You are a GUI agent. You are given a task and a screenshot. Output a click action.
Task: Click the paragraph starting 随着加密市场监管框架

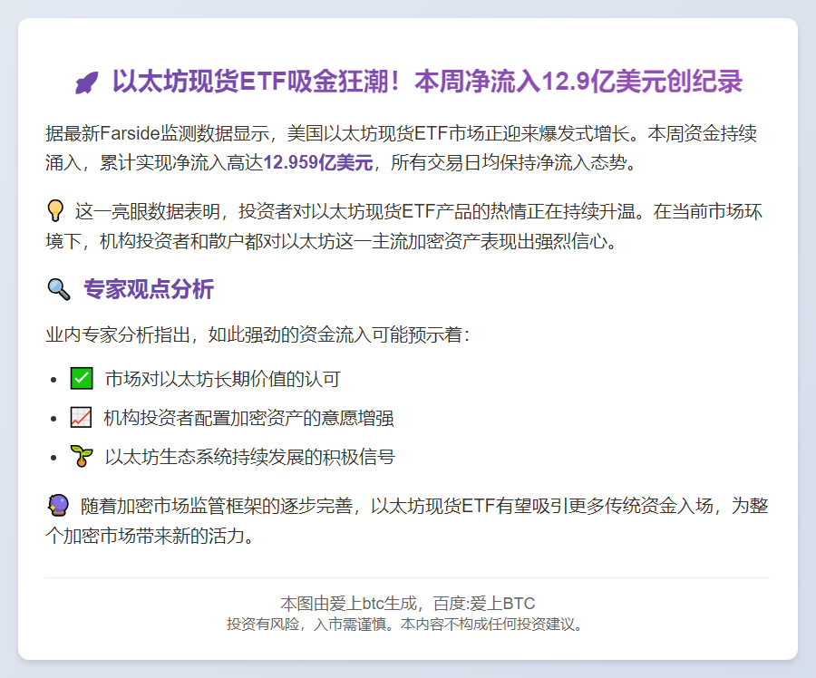point(407,520)
